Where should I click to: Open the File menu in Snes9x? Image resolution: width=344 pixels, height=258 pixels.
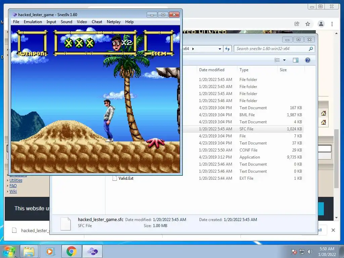(x=16, y=22)
